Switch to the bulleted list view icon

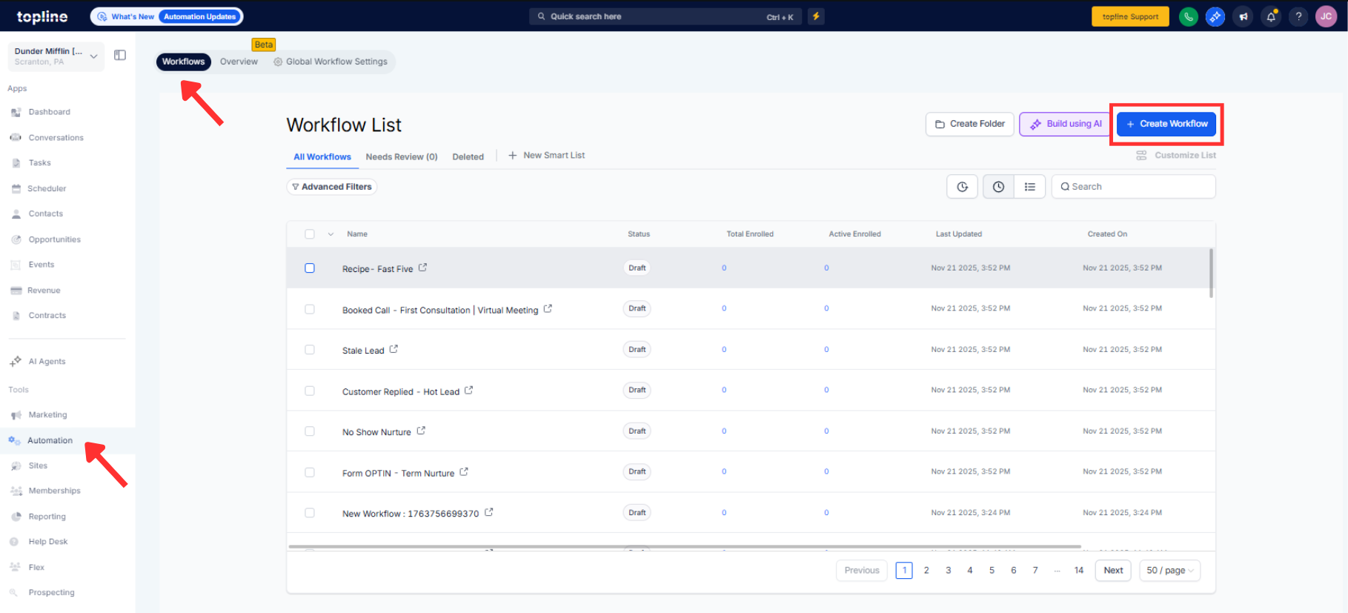click(1029, 187)
